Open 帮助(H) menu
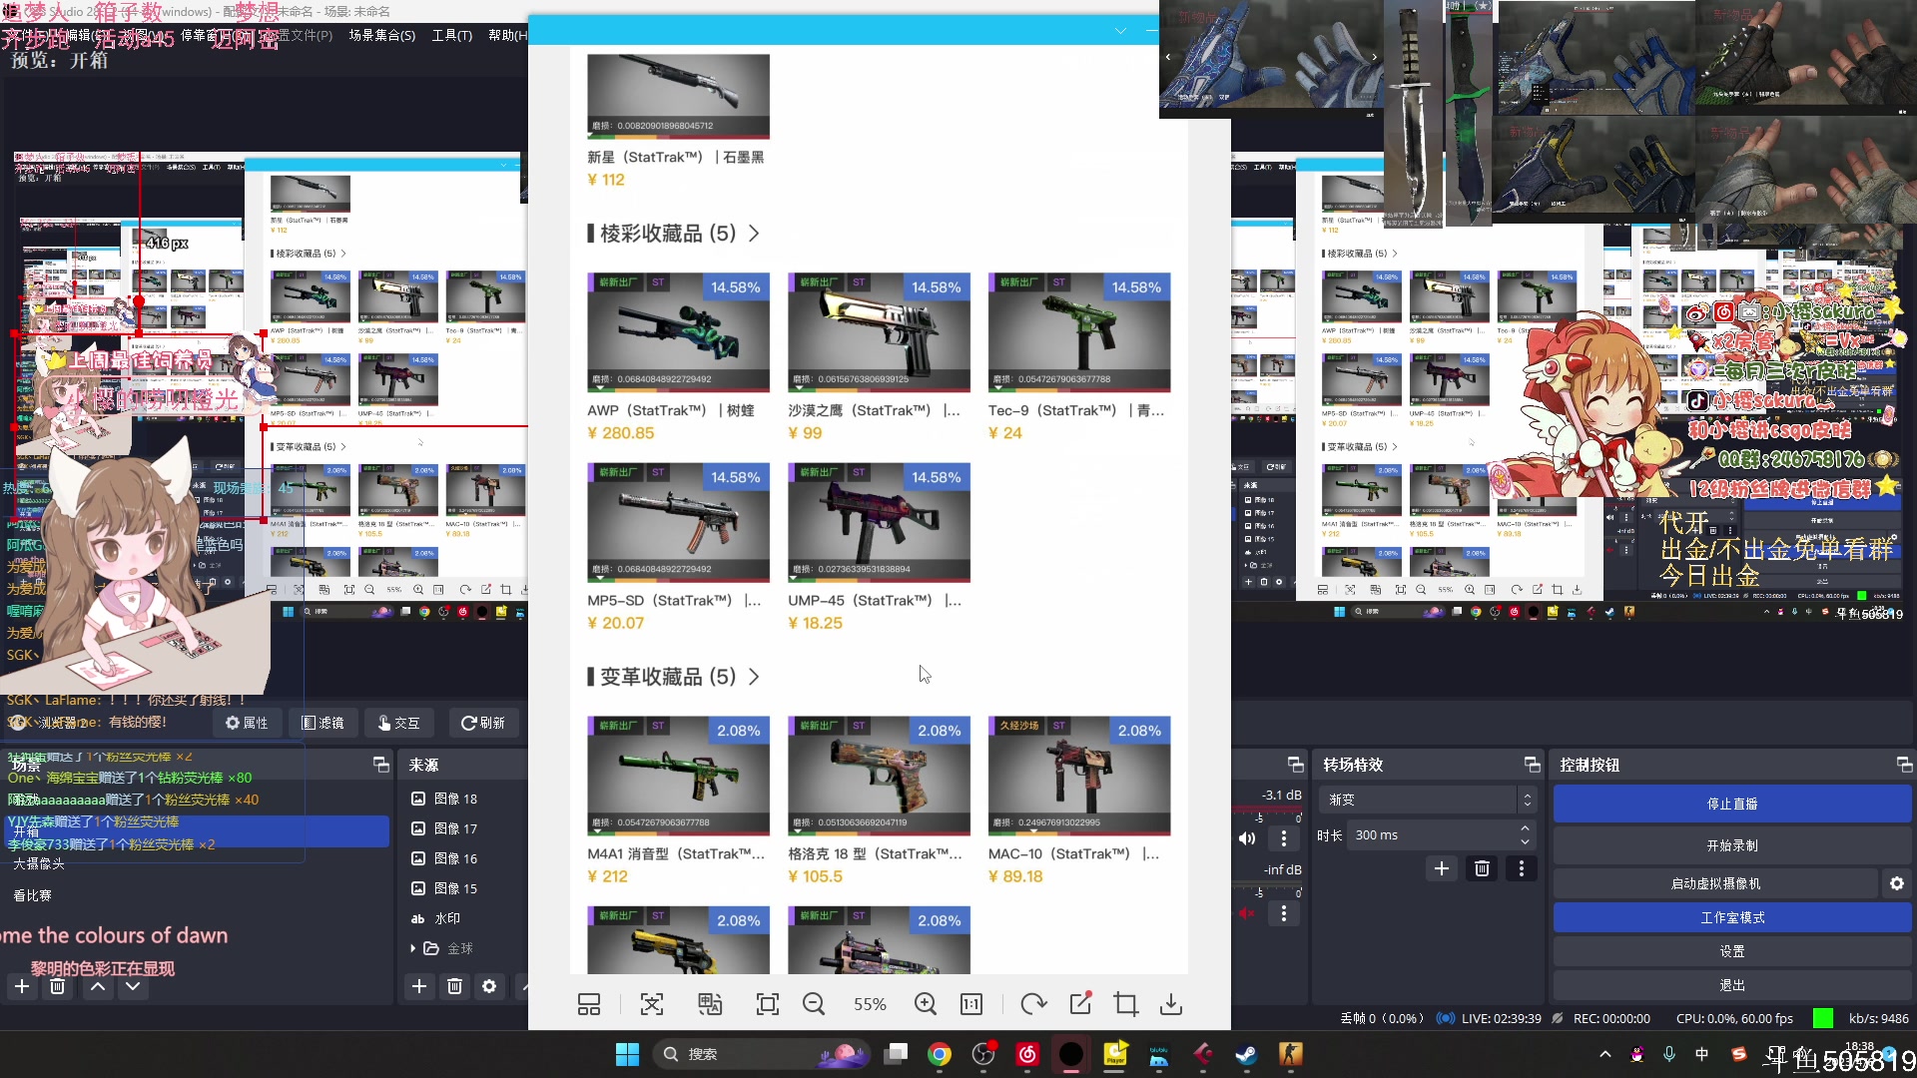 [507, 35]
